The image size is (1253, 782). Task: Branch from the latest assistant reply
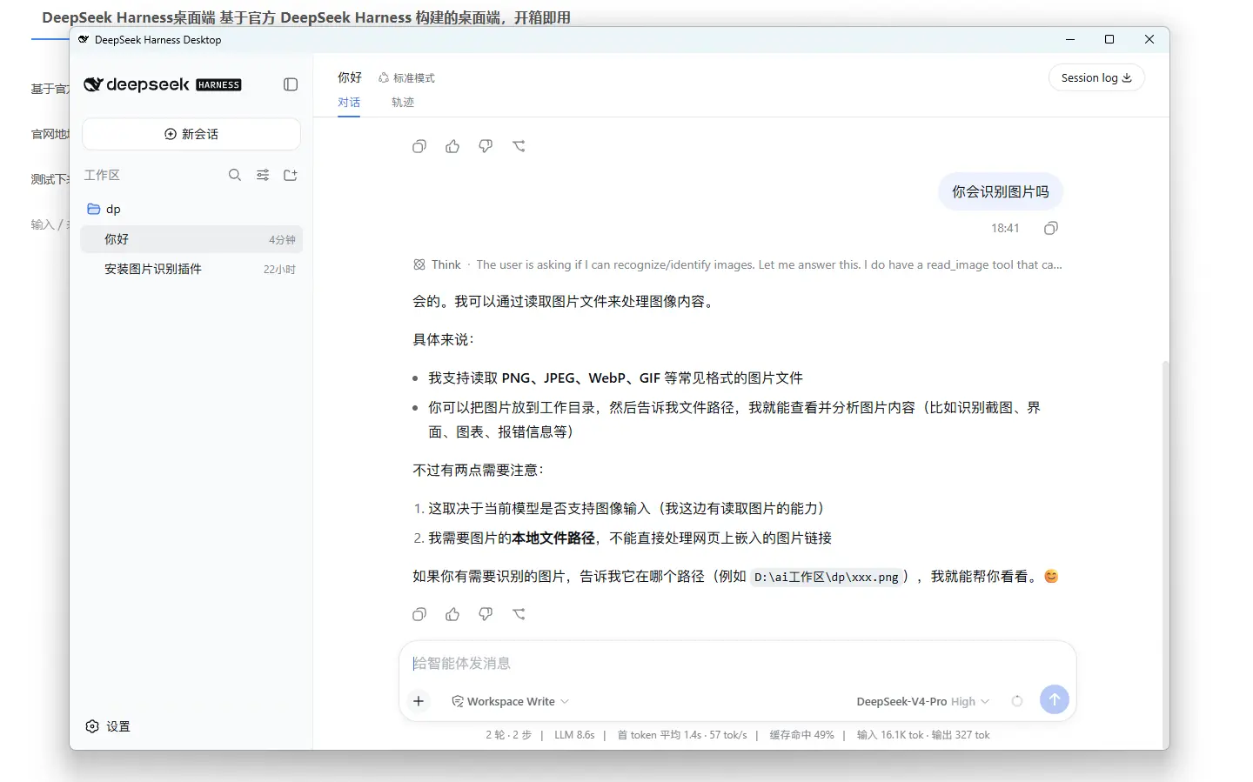coord(519,614)
